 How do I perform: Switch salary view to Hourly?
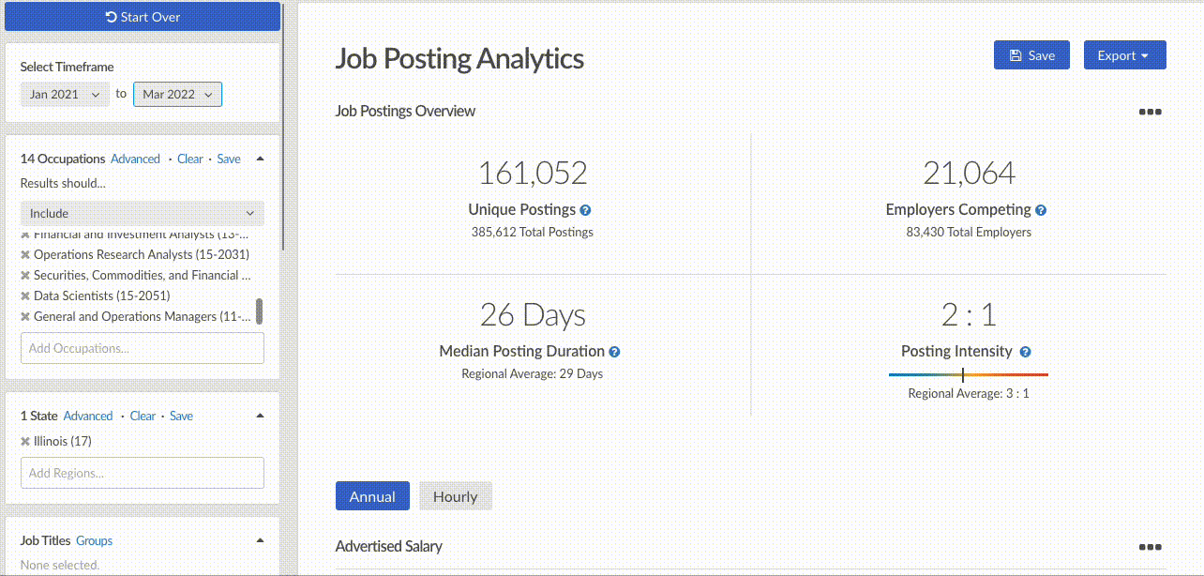point(455,496)
